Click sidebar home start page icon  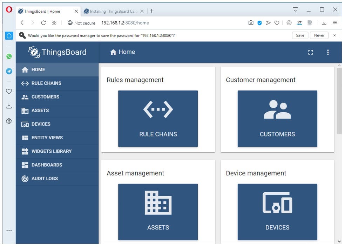tap(9, 36)
